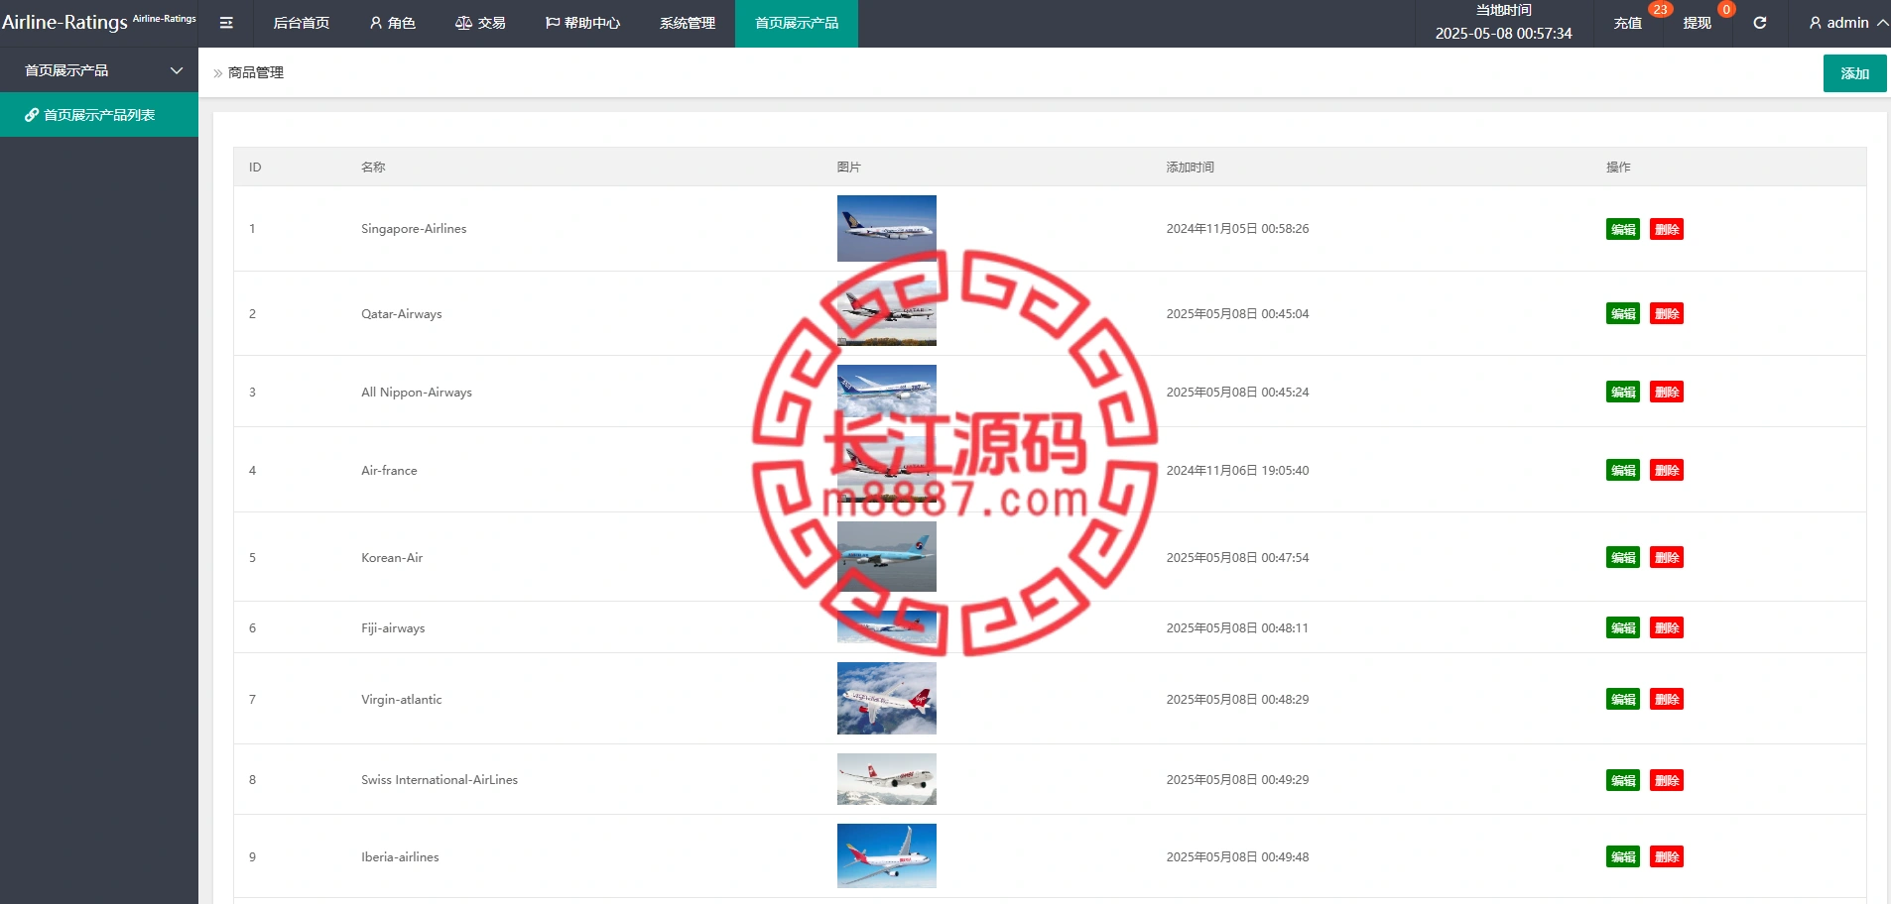Select the name Virgin-atlantic
The height and width of the screenshot is (904, 1891).
[x=402, y=699]
